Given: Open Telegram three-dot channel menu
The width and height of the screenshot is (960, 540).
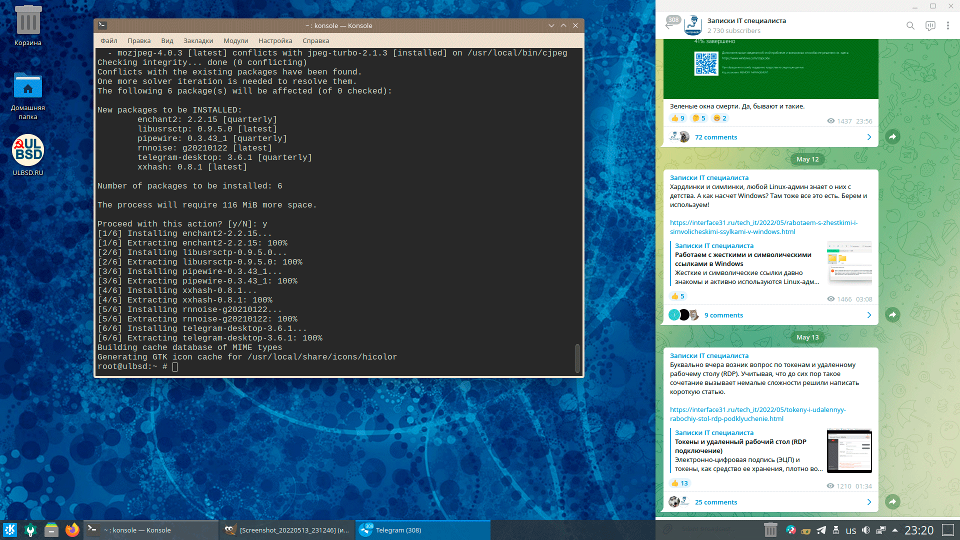Looking at the screenshot, I should [947, 25].
